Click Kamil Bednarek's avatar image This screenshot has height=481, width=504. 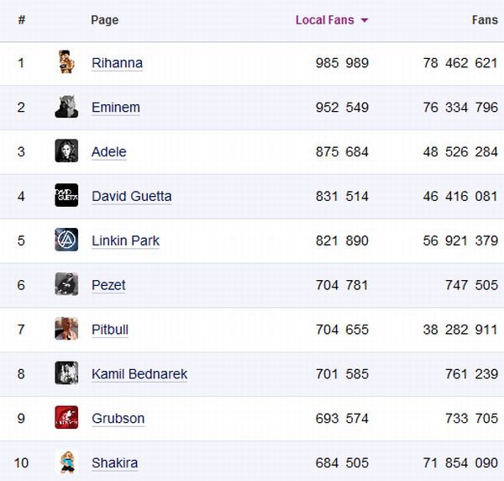[66, 374]
